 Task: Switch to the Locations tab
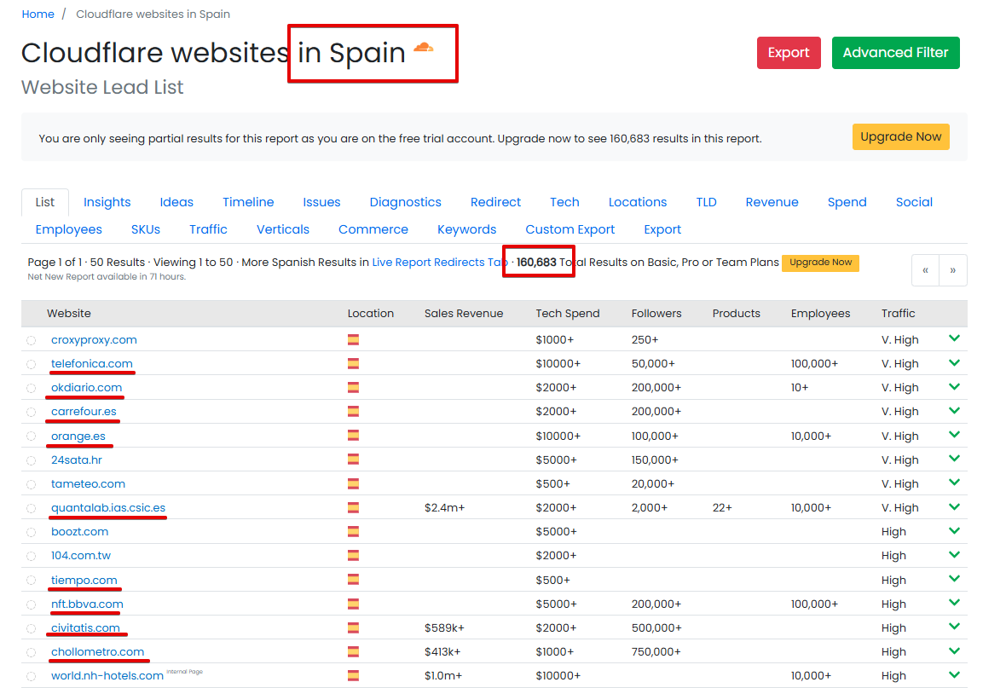(x=638, y=202)
